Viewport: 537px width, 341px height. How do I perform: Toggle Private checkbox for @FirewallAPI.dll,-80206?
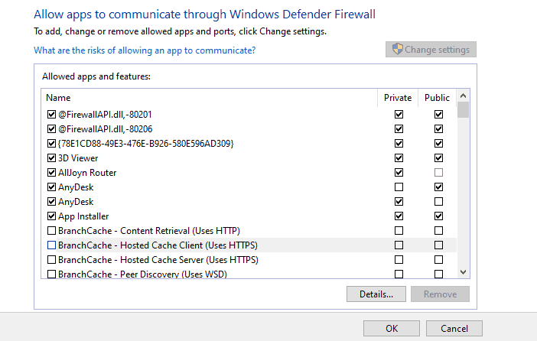click(399, 128)
